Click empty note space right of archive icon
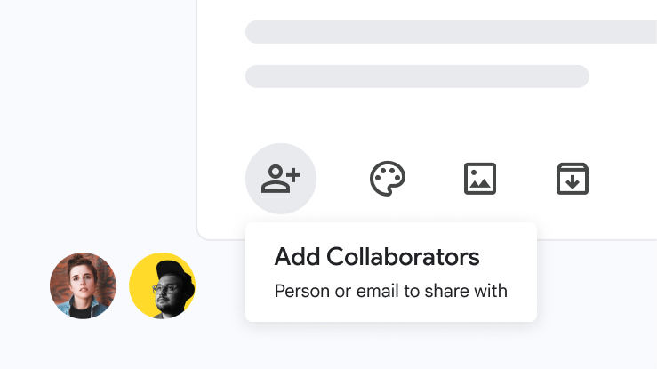Screen dimensions: 657x369 coord(627,179)
